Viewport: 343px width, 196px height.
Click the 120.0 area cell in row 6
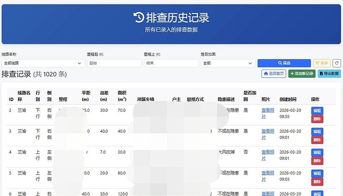pos(123,194)
